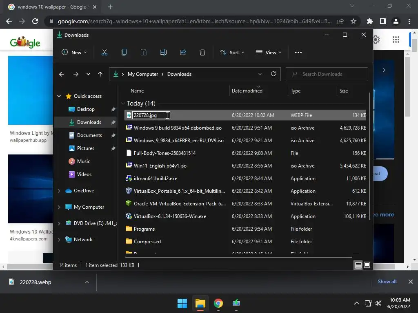The image size is (418, 313).
Task: Toggle Chrome side panel icon
Action: [383, 21]
